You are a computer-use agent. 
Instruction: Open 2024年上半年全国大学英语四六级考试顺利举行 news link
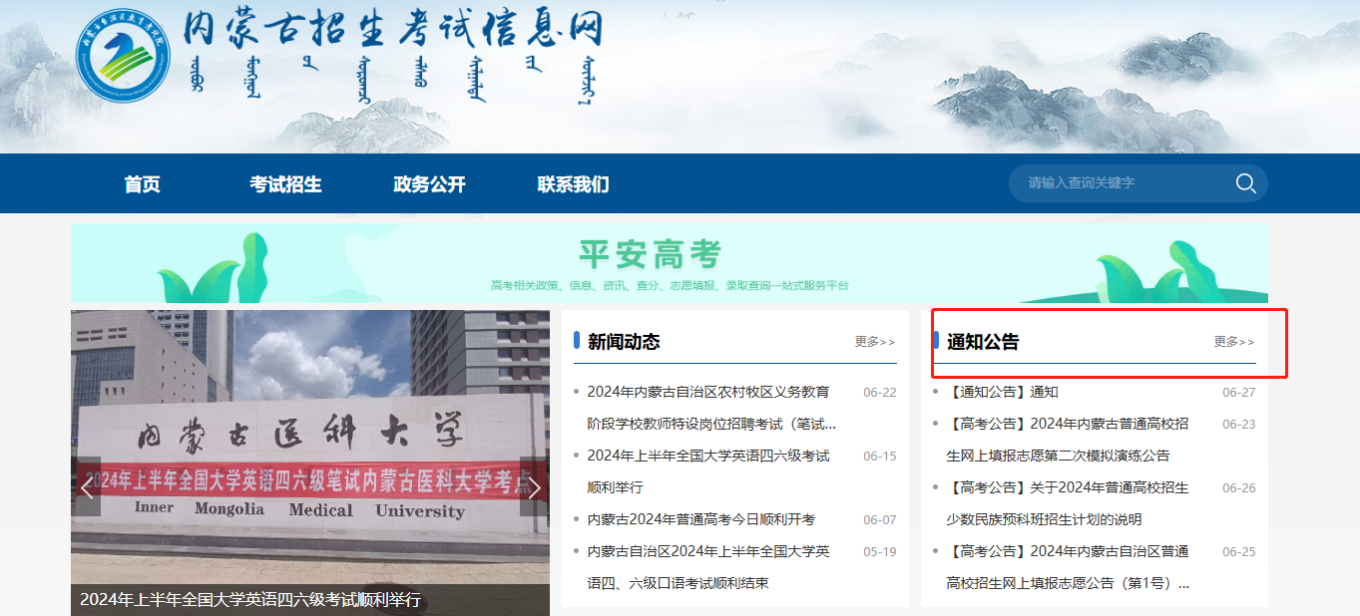(708, 457)
